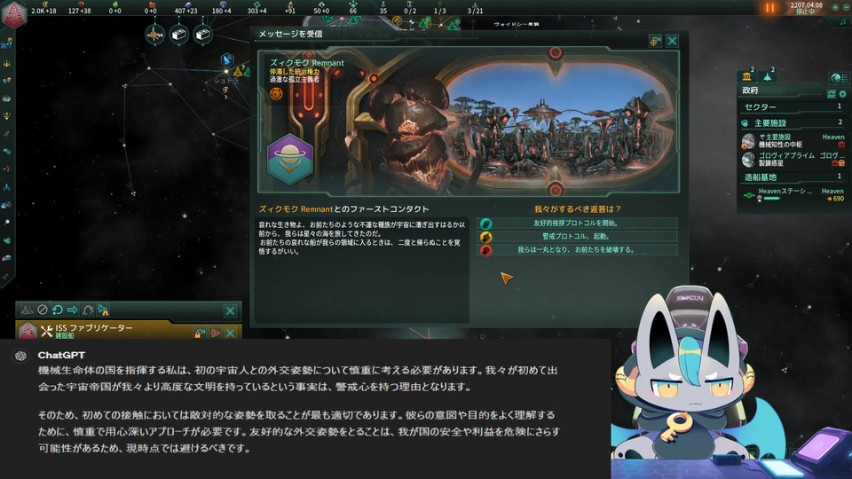Open outliner settings gear icon
This screenshot has width=852, height=479.
pyautogui.click(x=843, y=94)
